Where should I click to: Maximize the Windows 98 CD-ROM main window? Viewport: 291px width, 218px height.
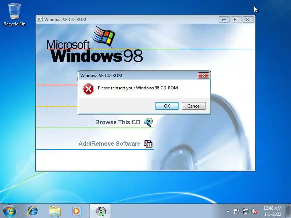(236, 20)
